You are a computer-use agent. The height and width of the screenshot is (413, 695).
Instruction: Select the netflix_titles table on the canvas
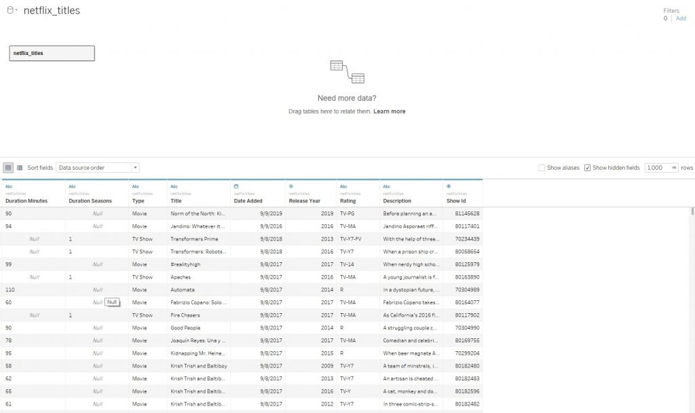click(x=52, y=53)
